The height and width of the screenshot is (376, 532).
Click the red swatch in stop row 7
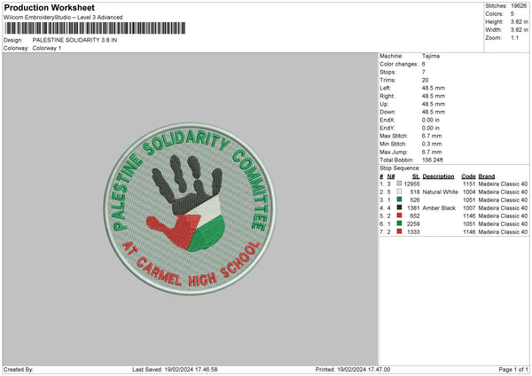[399, 231]
